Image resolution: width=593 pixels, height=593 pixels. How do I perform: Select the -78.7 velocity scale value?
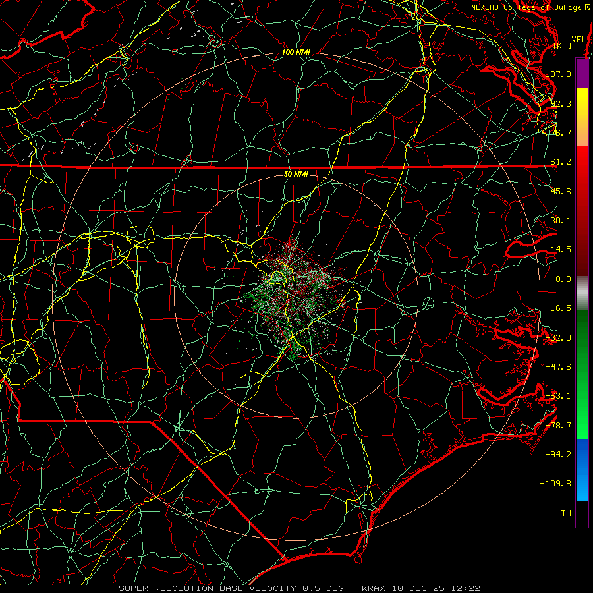(x=558, y=426)
